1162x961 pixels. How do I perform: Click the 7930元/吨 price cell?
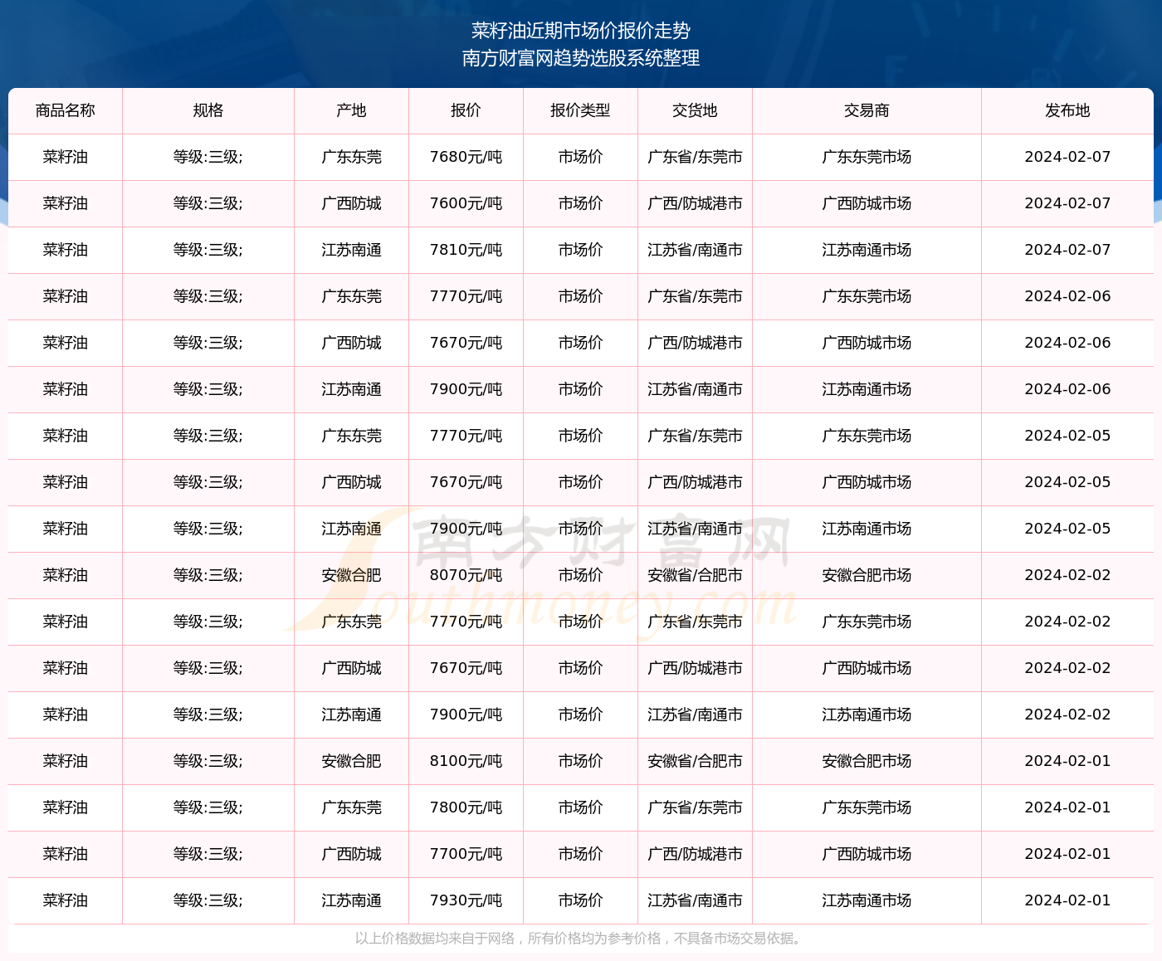(466, 900)
